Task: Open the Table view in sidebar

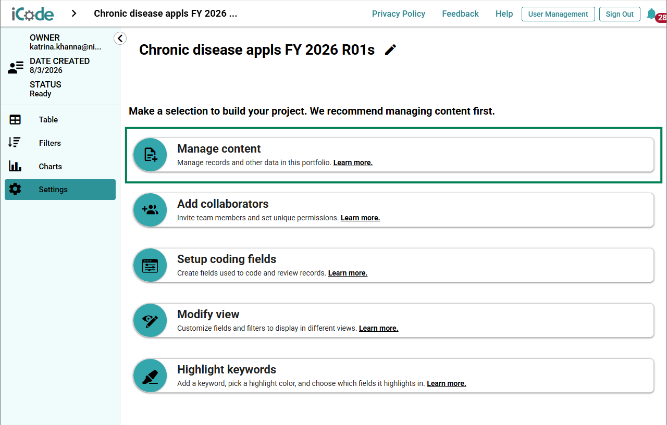Action: coord(60,120)
